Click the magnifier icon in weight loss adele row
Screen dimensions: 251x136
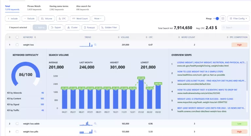click(95, 124)
